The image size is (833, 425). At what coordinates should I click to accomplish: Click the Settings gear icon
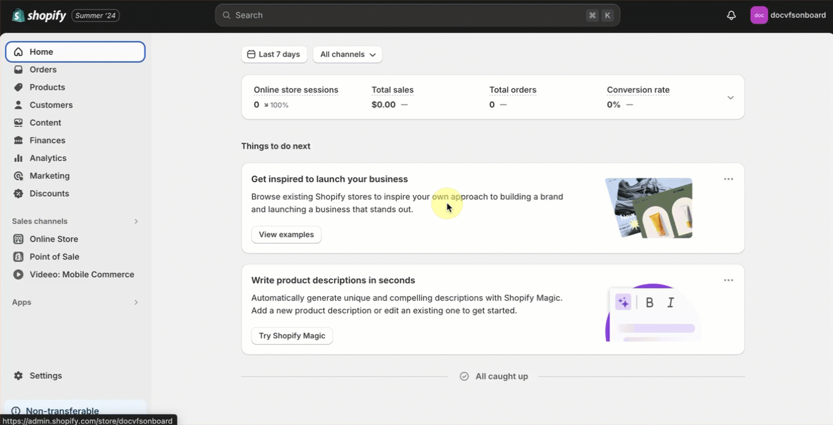pos(18,376)
